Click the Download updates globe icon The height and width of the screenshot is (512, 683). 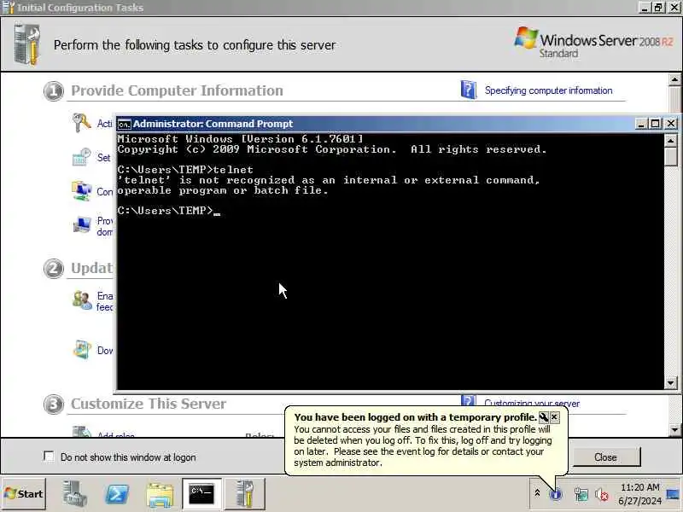pos(81,350)
